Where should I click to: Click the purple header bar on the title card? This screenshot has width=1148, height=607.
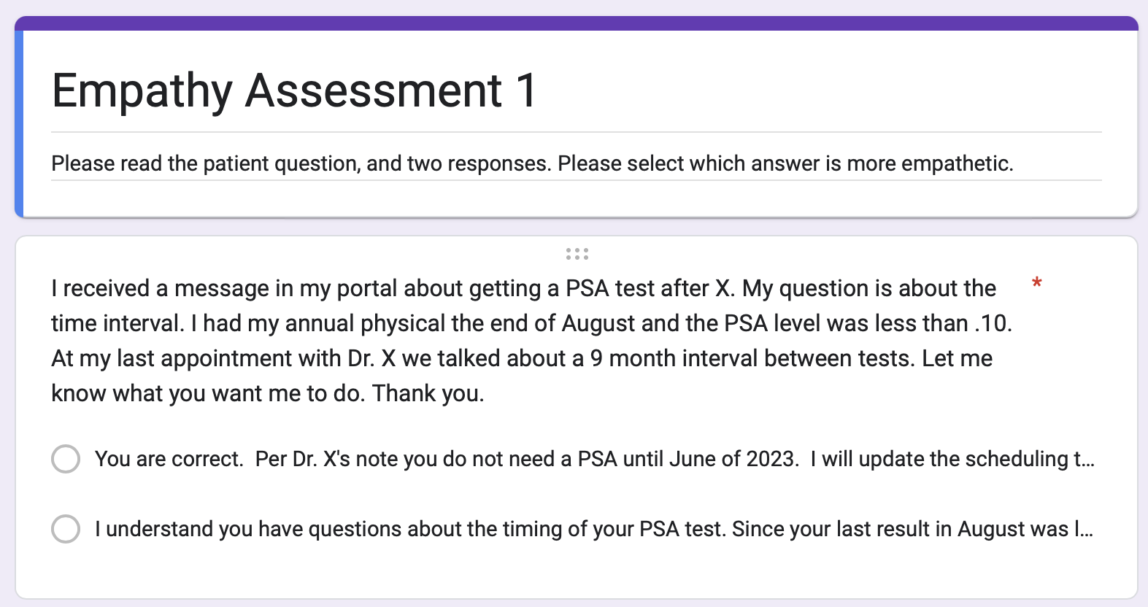coord(577,23)
